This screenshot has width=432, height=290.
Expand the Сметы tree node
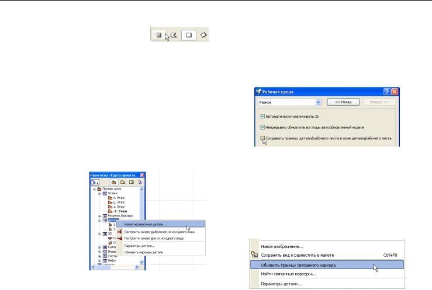tap(100, 256)
